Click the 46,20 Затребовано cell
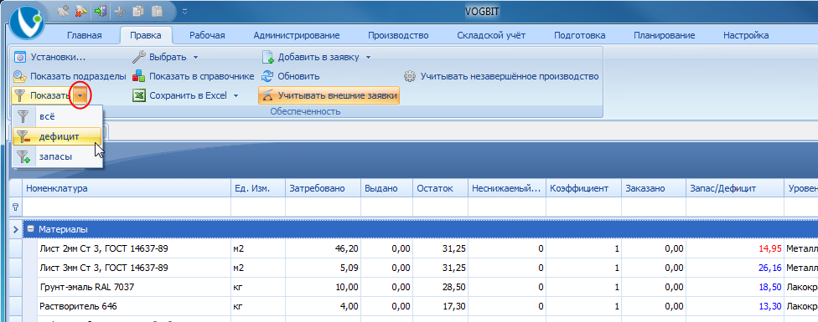The image size is (818, 322). pos(323,248)
